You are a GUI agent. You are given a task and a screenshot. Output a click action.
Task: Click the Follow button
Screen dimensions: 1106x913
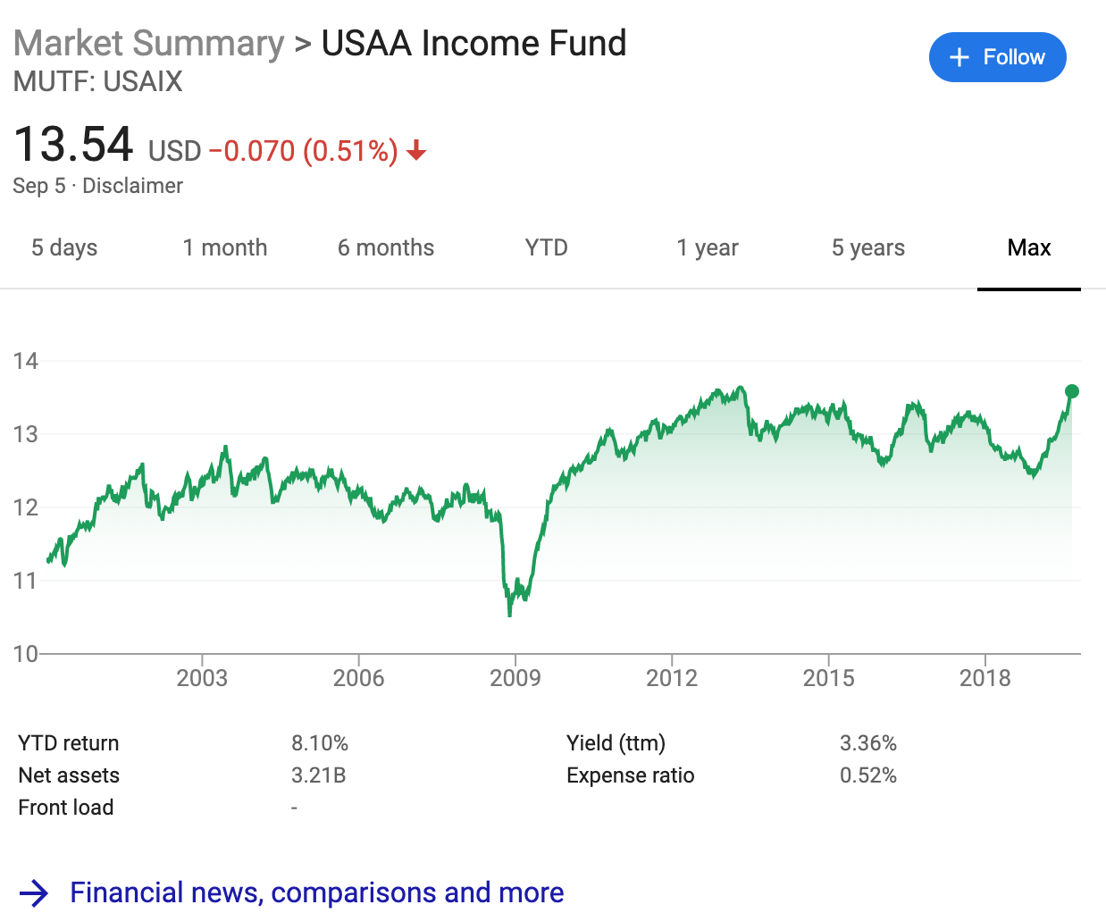coord(997,57)
